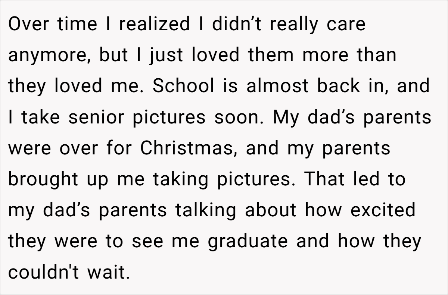Click the word "realized" in first line
448x295 pixels.
154,24
